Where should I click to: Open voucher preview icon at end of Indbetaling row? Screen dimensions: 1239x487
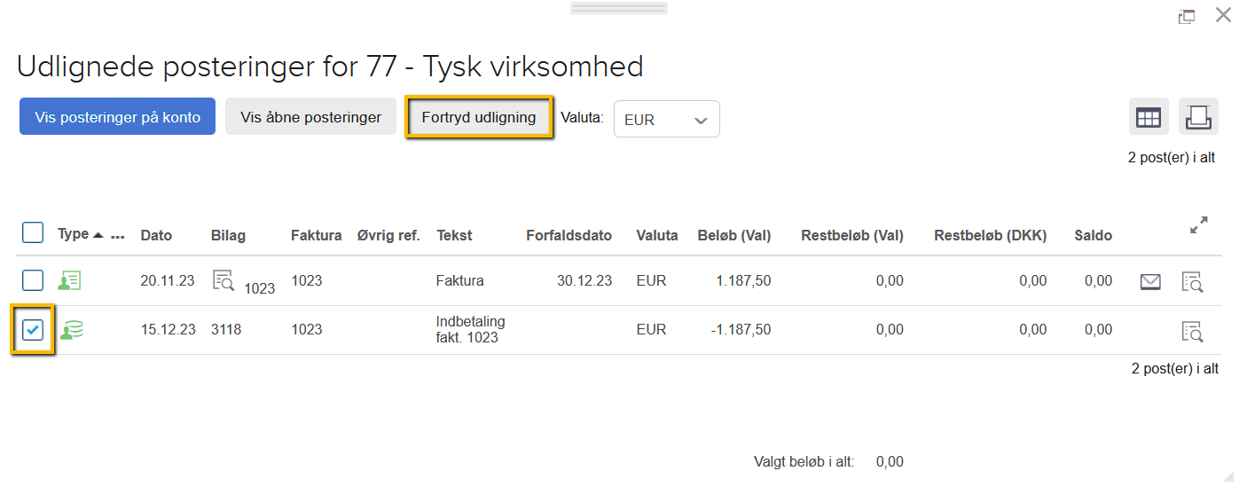click(1193, 332)
